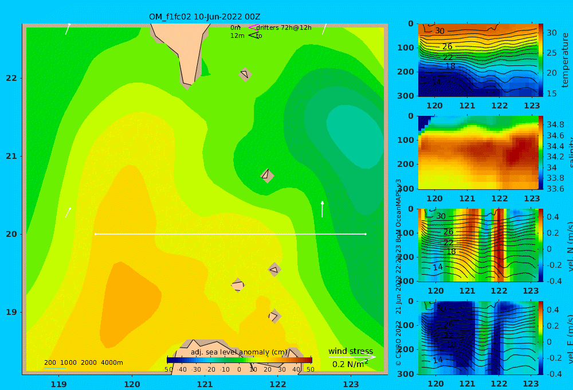Viewport: 573px width, 390px height.
Task: Click 'adj. sea level anomaly (cm)' label
Action: click(239, 352)
